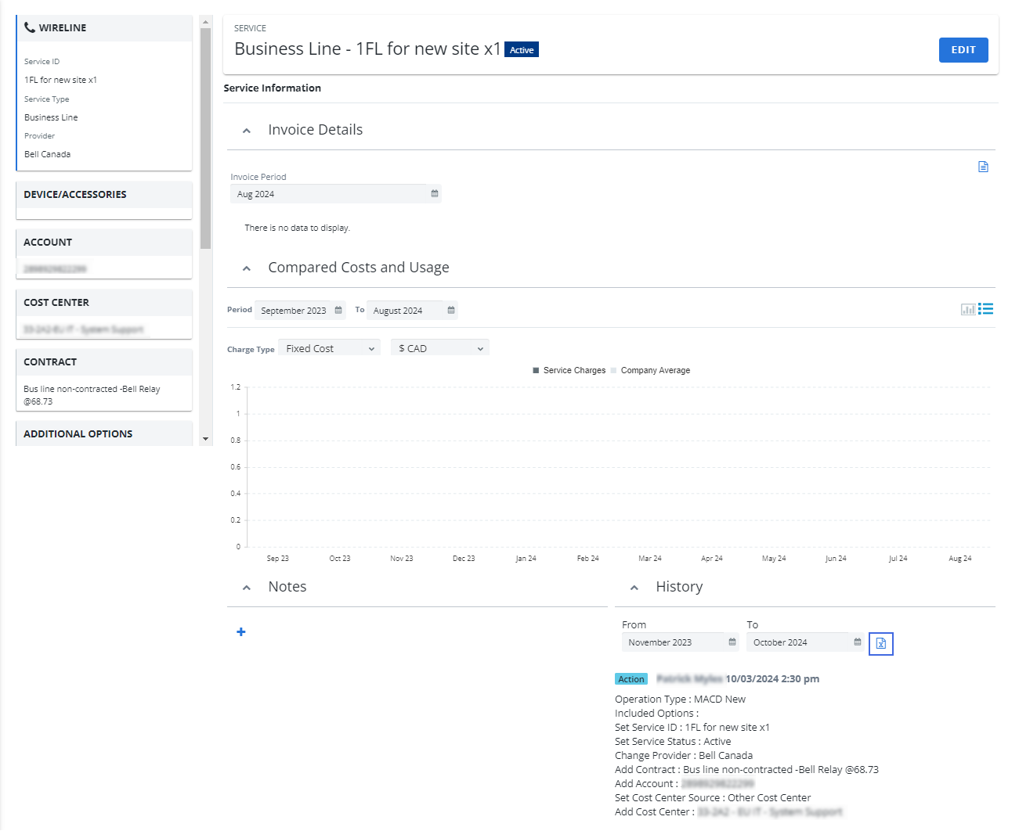This screenshot has width=1019, height=838.
Task: Click the sidebar scroll down arrow
Action: point(205,439)
